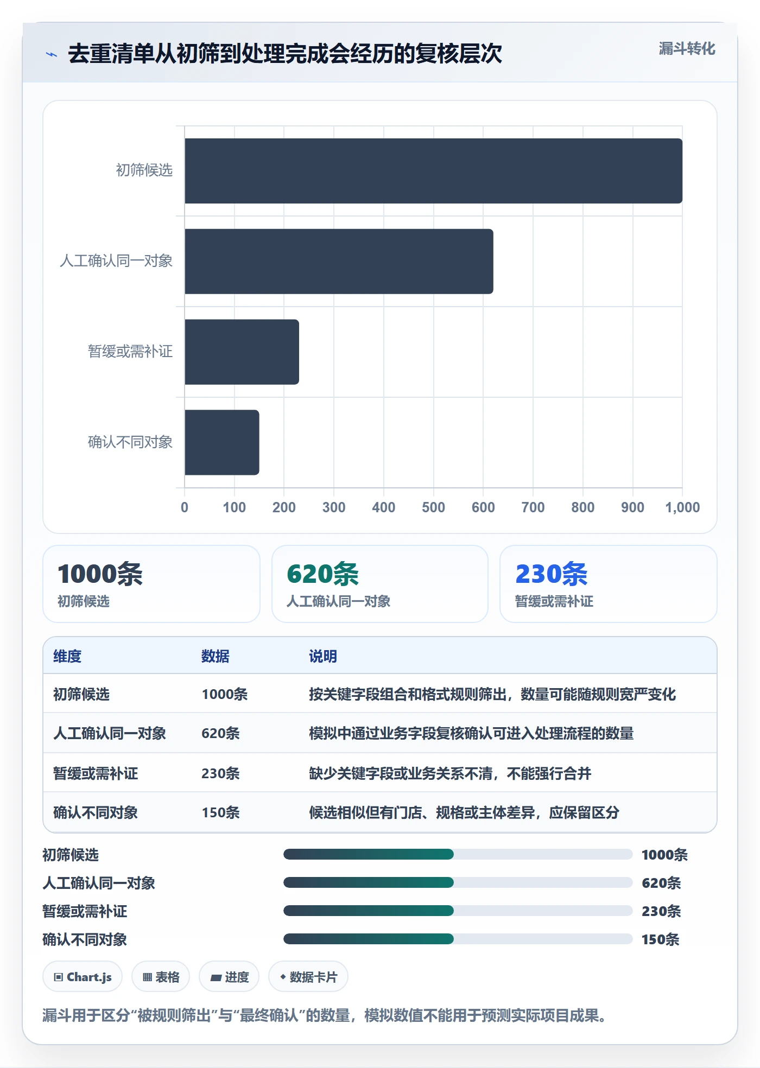Click the 初筛候选 chart axis label
760x1068 pixels.
point(144,170)
